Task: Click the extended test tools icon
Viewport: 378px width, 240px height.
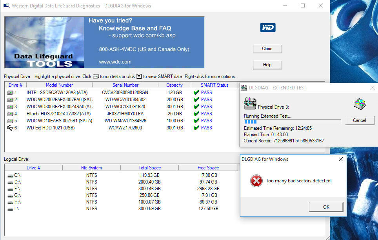Action: 250,104
